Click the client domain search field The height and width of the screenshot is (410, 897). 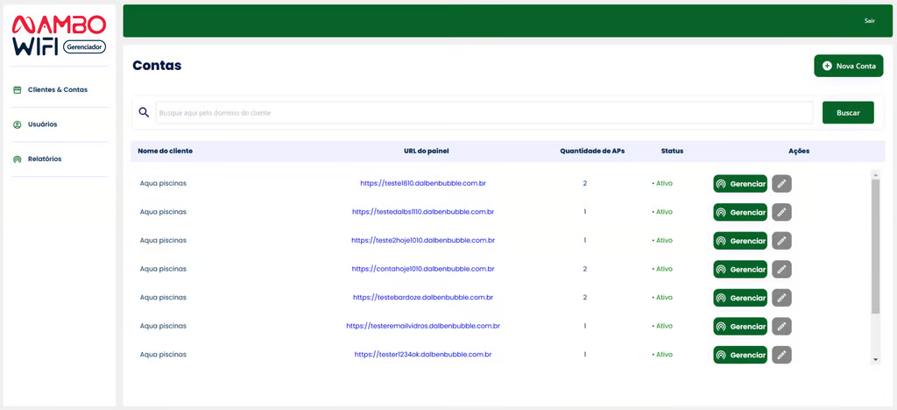tap(484, 112)
